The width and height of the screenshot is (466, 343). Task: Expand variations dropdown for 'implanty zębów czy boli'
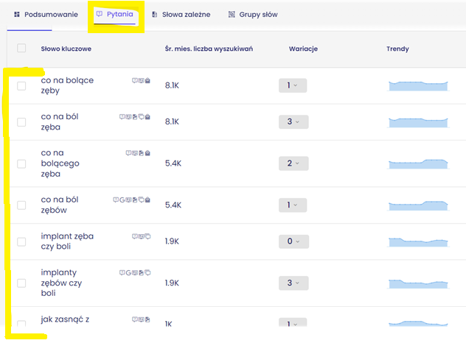(x=293, y=283)
